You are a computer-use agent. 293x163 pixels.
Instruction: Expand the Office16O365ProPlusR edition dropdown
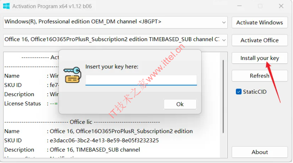pyautogui.click(x=224, y=40)
